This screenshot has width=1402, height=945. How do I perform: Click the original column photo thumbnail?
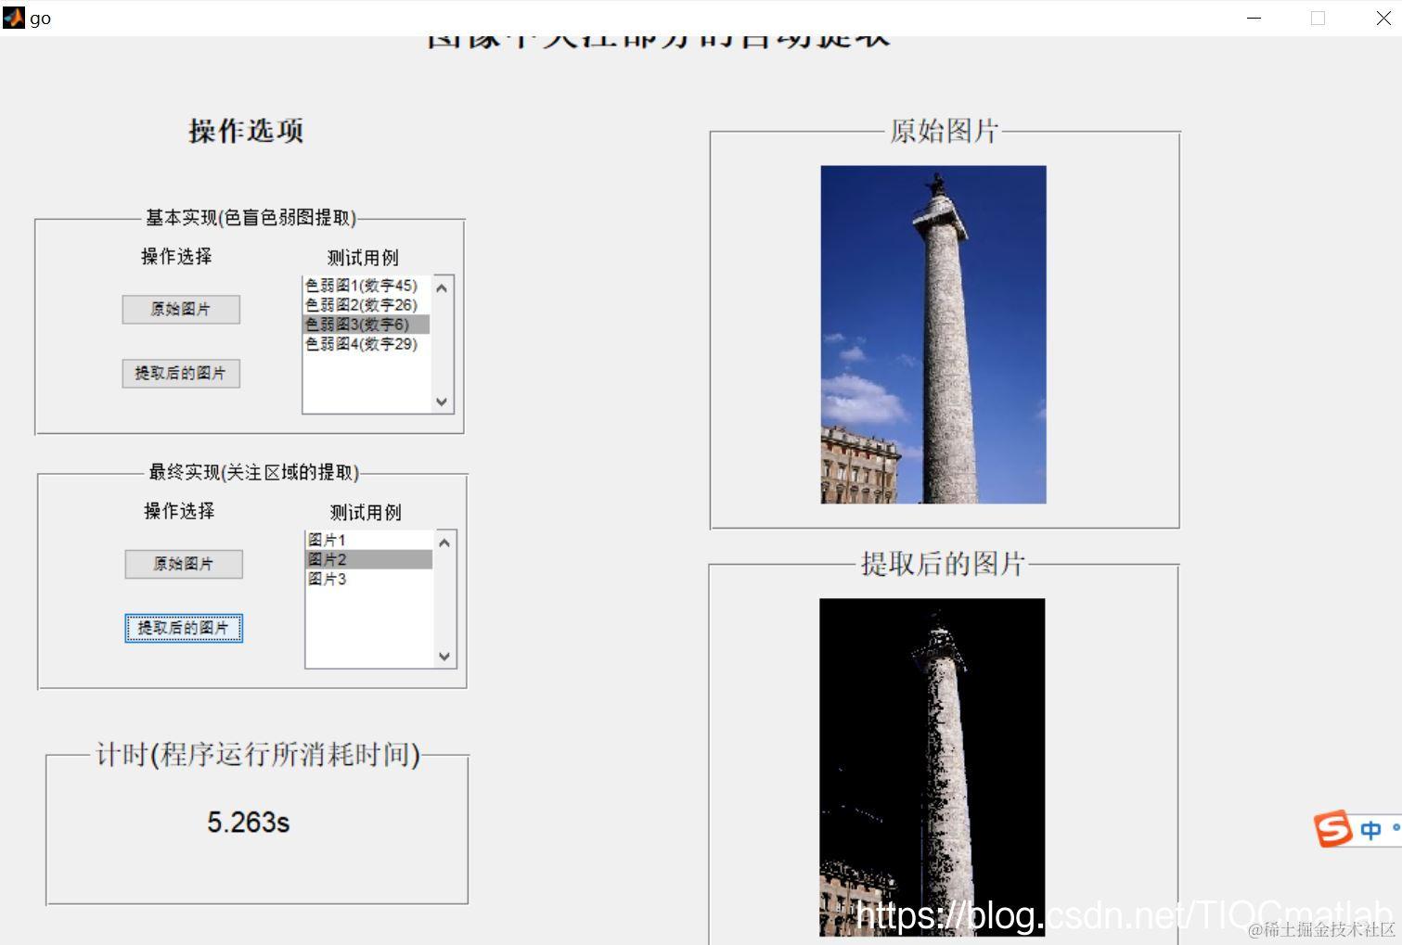(932, 334)
